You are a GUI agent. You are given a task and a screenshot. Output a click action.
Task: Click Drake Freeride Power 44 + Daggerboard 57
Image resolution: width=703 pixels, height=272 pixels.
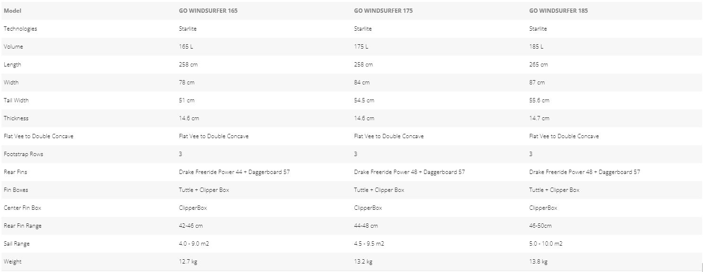[x=234, y=172]
